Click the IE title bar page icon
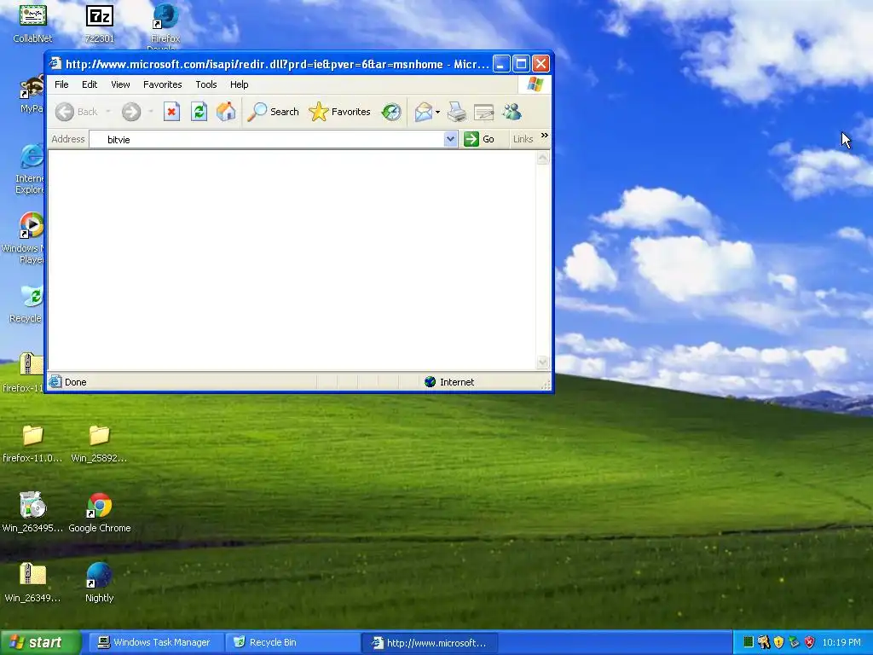873x655 pixels. coord(55,64)
